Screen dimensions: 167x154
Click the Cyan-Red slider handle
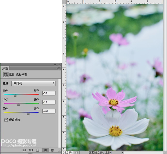(x=15, y=95)
